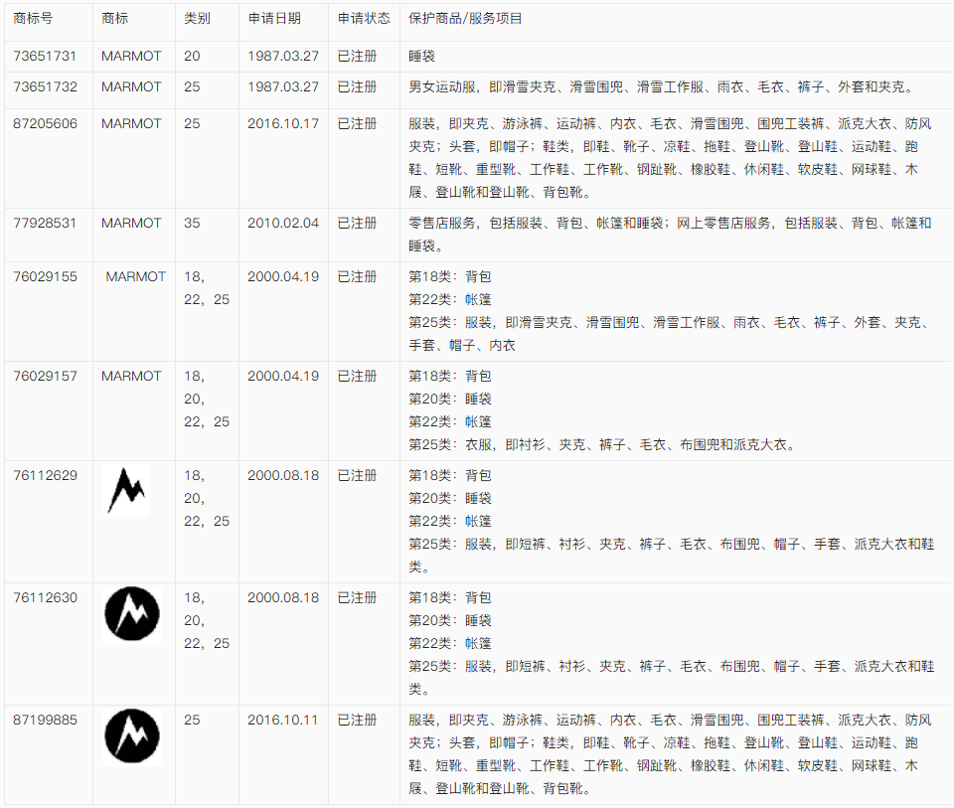Click trademark number 87199885
The image size is (954, 808).
point(45,720)
